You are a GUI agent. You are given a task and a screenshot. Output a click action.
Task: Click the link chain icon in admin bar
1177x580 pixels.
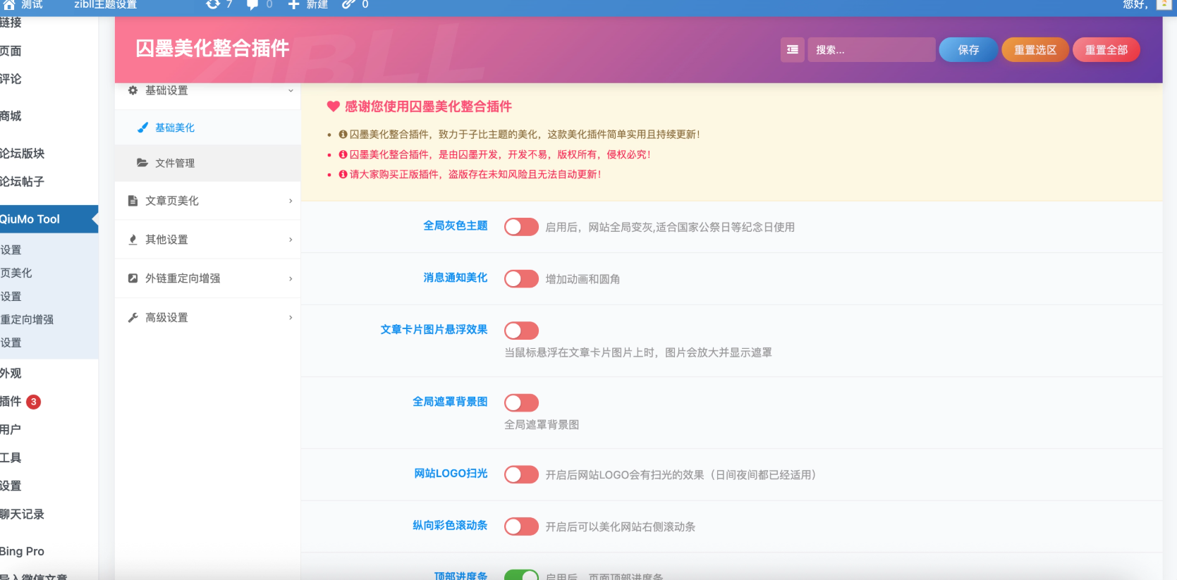coord(348,4)
